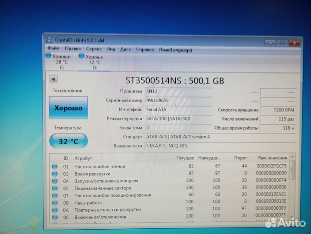The height and width of the screenshot is (234, 311).
Task: Click status circle for attribute 01
Action: click(55, 166)
